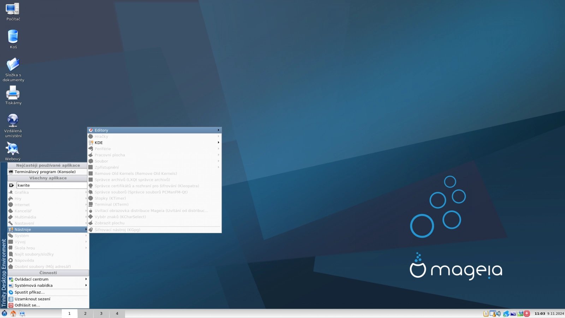Viewport: 565px width, 318px height.
Task: Expand Ovládací centrum submenu
Action: [x=48, y=279]
